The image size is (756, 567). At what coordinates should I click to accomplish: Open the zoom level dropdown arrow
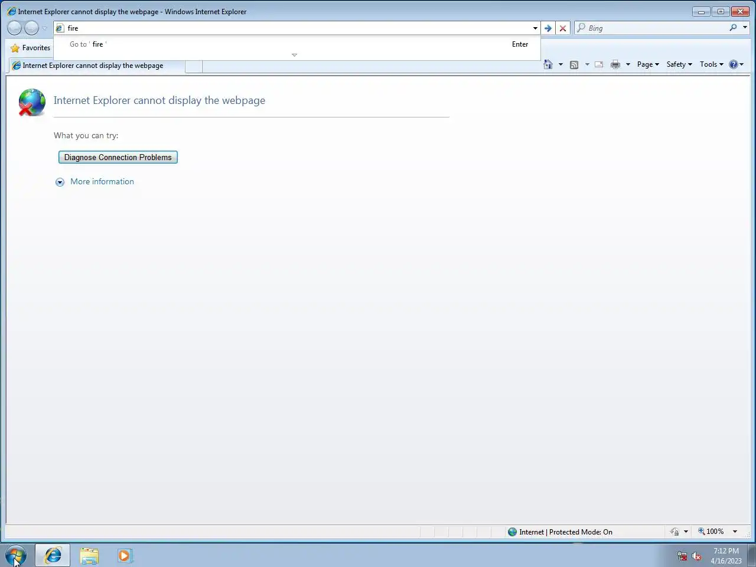(x=735, y=532)
